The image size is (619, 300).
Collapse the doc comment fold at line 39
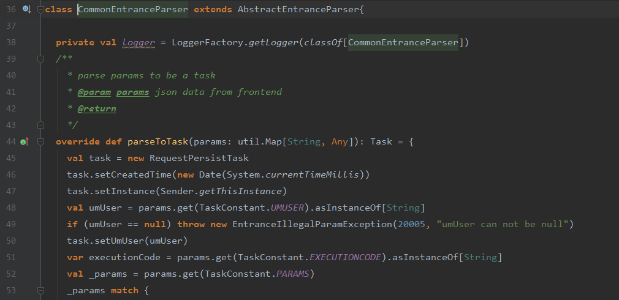(41, 59)
